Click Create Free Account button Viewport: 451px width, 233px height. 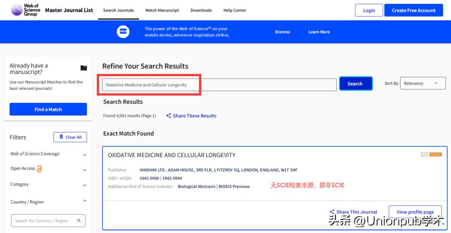(x=413, y=10)
